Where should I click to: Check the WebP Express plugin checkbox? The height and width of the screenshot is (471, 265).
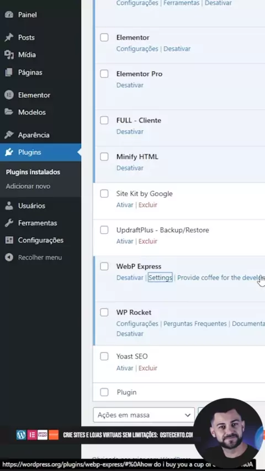click(104, 266)
